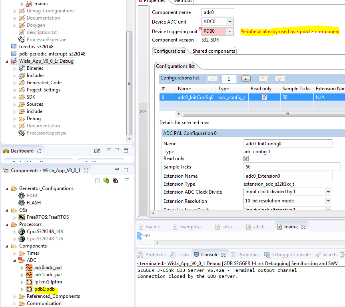Viewport: 345px width, 307px height.
Task: Click the pdb1:pdb component icon
Action: (29, 289)
